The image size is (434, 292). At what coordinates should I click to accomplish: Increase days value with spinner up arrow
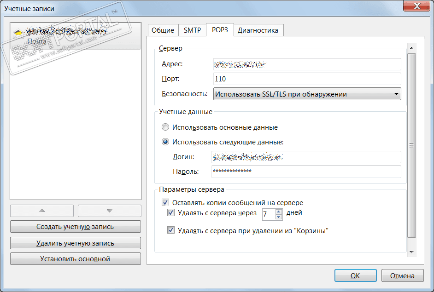click(279, 211)
